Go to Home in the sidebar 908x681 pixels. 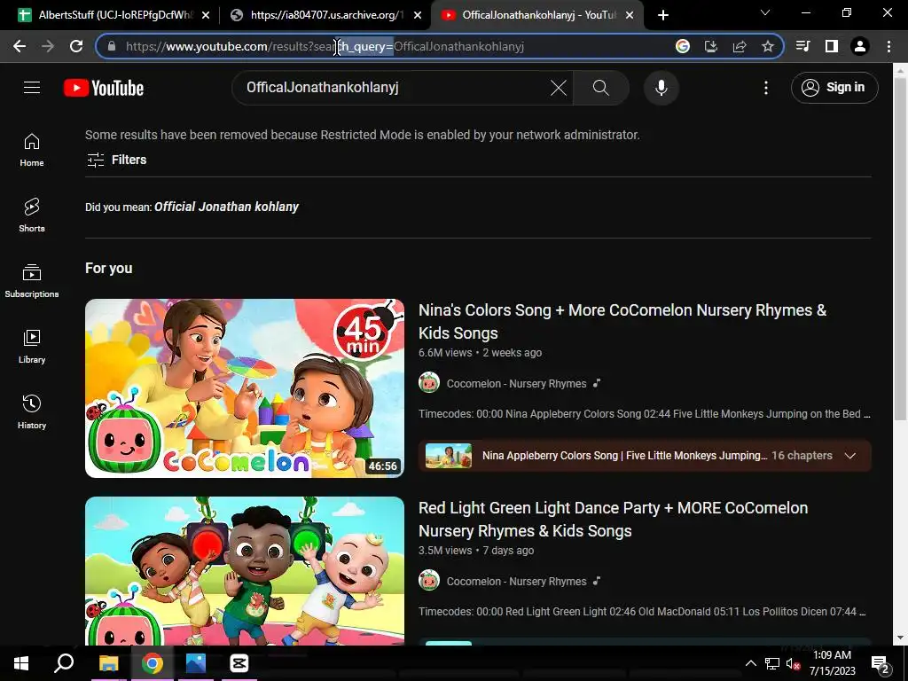[32, 150]
